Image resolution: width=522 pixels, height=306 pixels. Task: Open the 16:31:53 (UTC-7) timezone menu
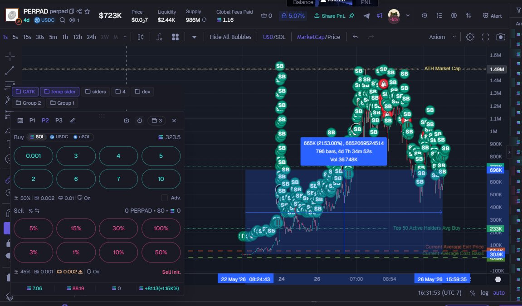439,293
